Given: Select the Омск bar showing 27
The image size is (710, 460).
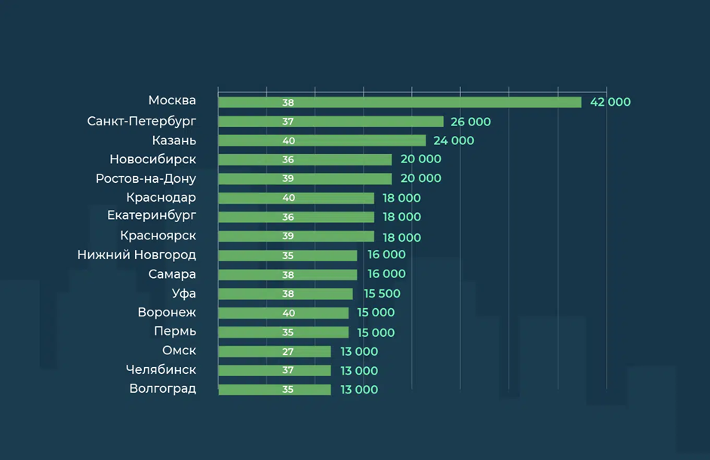Looking at the screenshot, I should [275, 351].
